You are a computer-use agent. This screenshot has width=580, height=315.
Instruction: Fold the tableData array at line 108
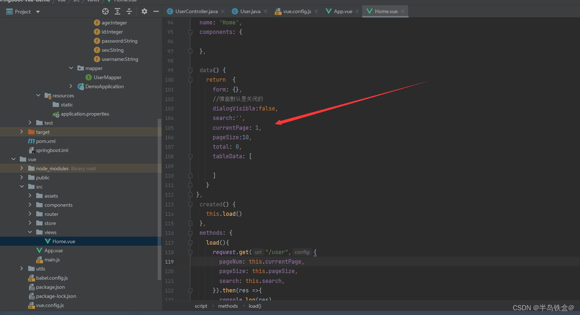point(190,156)
